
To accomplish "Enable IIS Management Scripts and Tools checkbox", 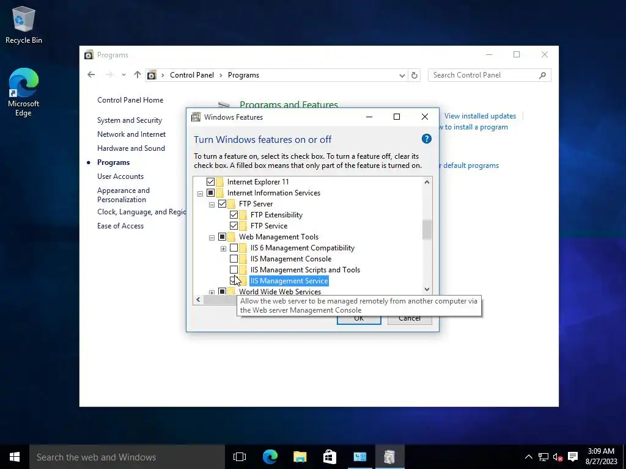I will click(234, 270).
